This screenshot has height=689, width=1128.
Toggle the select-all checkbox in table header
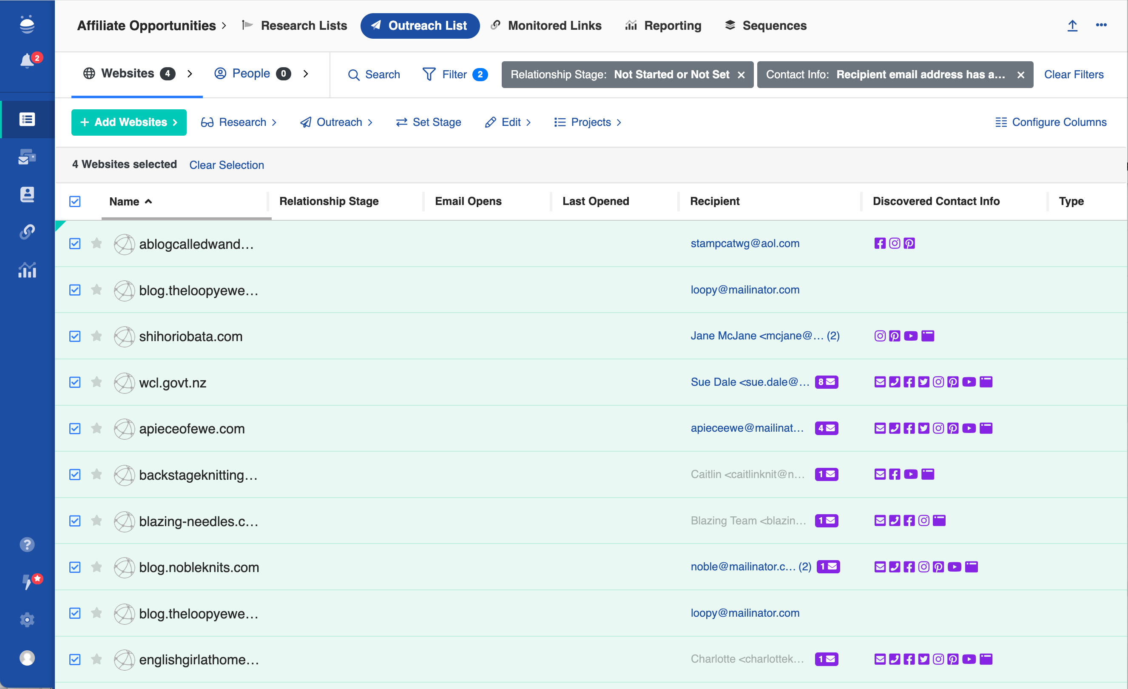[x=75, y=202]
